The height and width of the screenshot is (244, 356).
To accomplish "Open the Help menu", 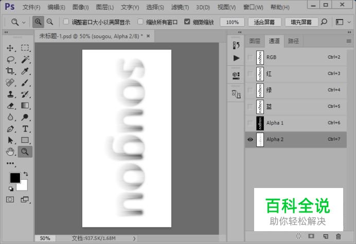I will pos(280,7).
